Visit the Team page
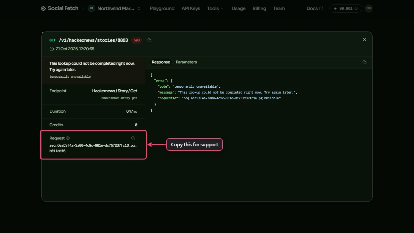 (x=279, y=8)
